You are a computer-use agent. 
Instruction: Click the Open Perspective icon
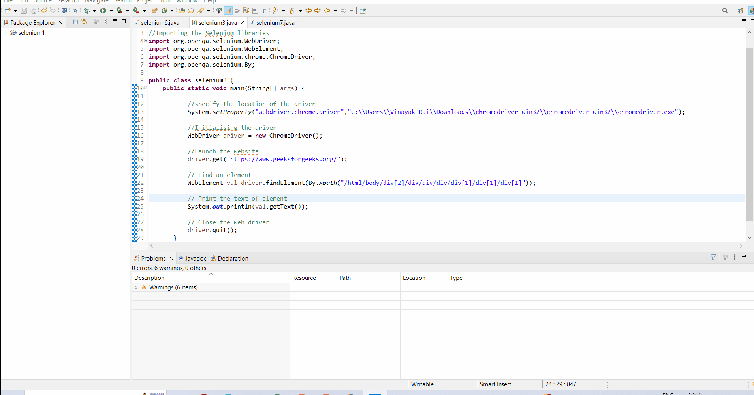(740, 11)
